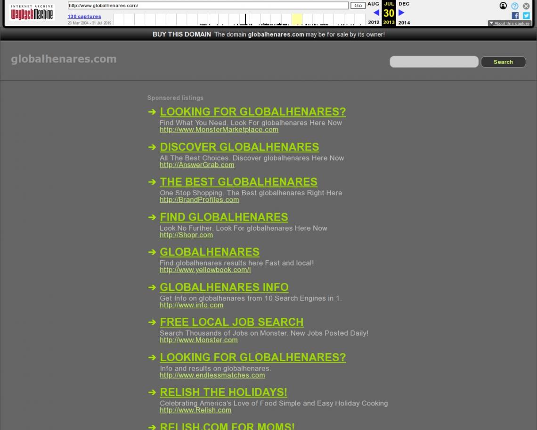Click the Wayback Machine logo

(x=32, y=13)
